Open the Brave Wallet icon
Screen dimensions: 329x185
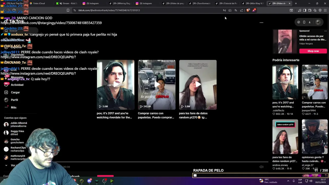310,10
